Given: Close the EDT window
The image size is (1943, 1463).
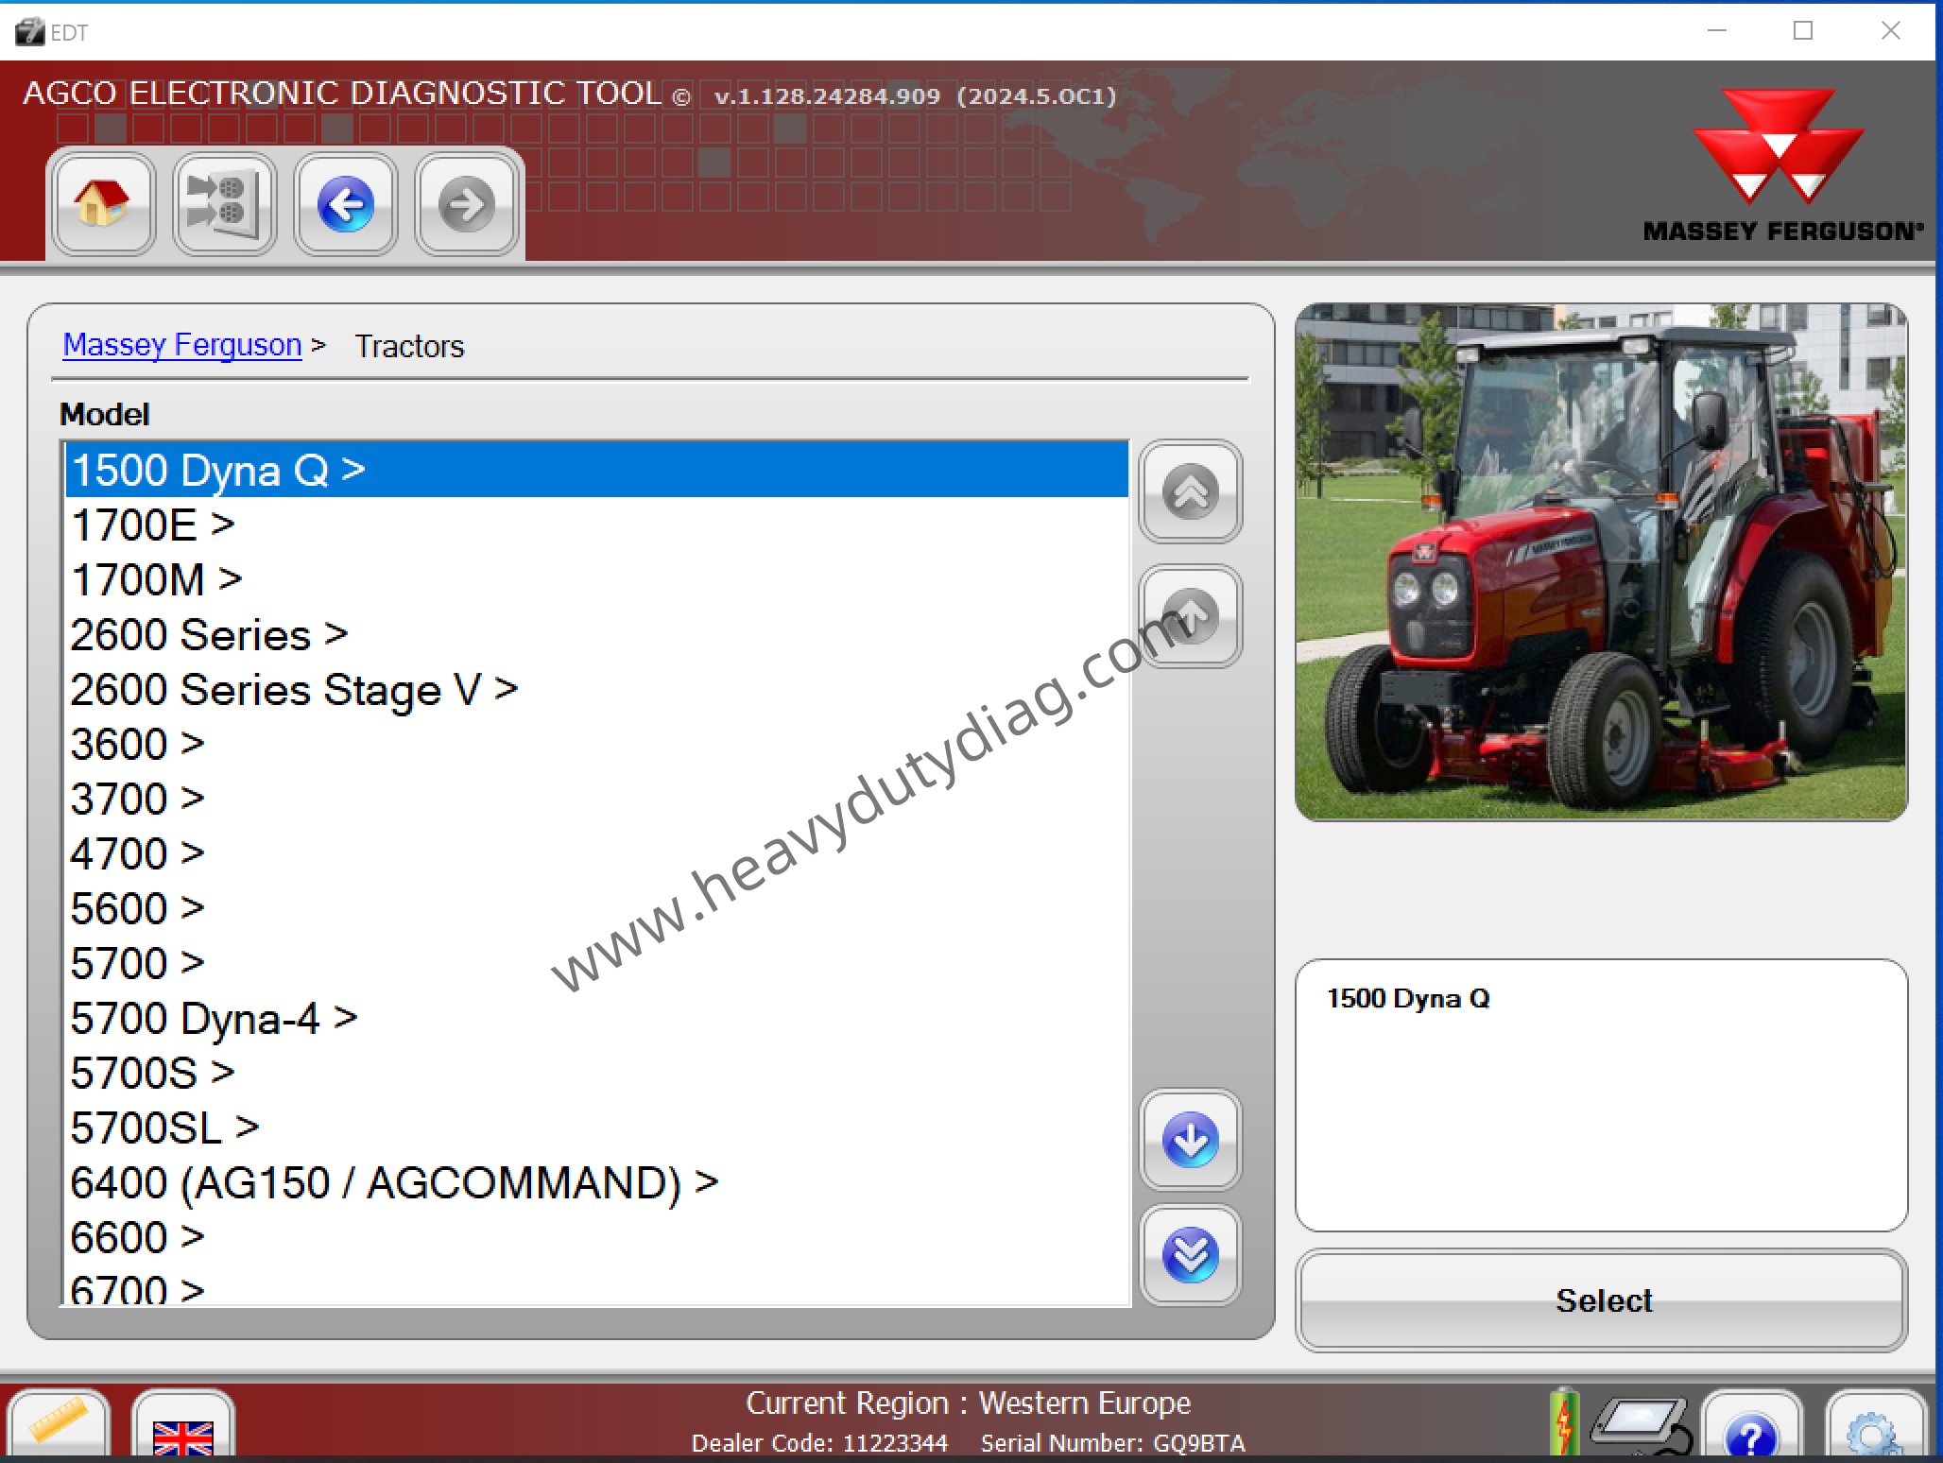Looking at the screenshot, I should click(1890, 31).
